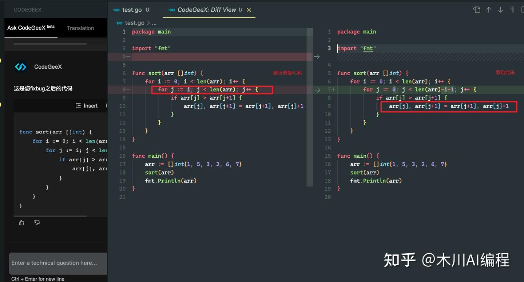Click the horizontal scrollbar under the chat code block

(50, 216)
